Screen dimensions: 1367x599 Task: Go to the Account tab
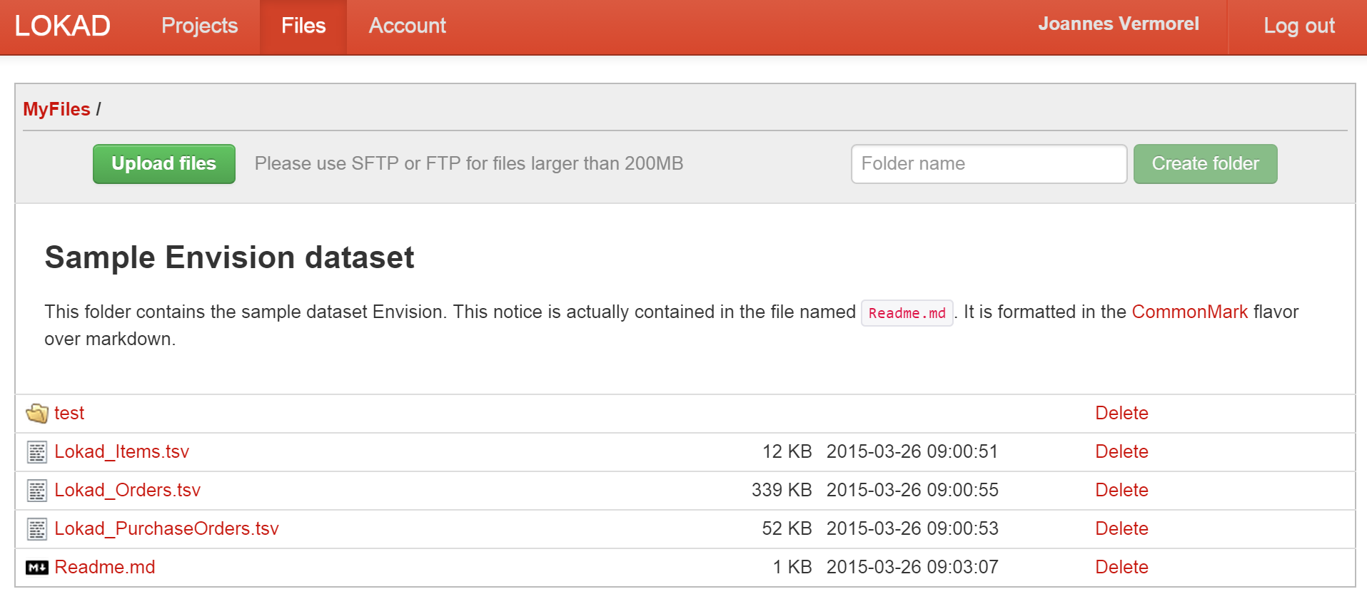407,26
